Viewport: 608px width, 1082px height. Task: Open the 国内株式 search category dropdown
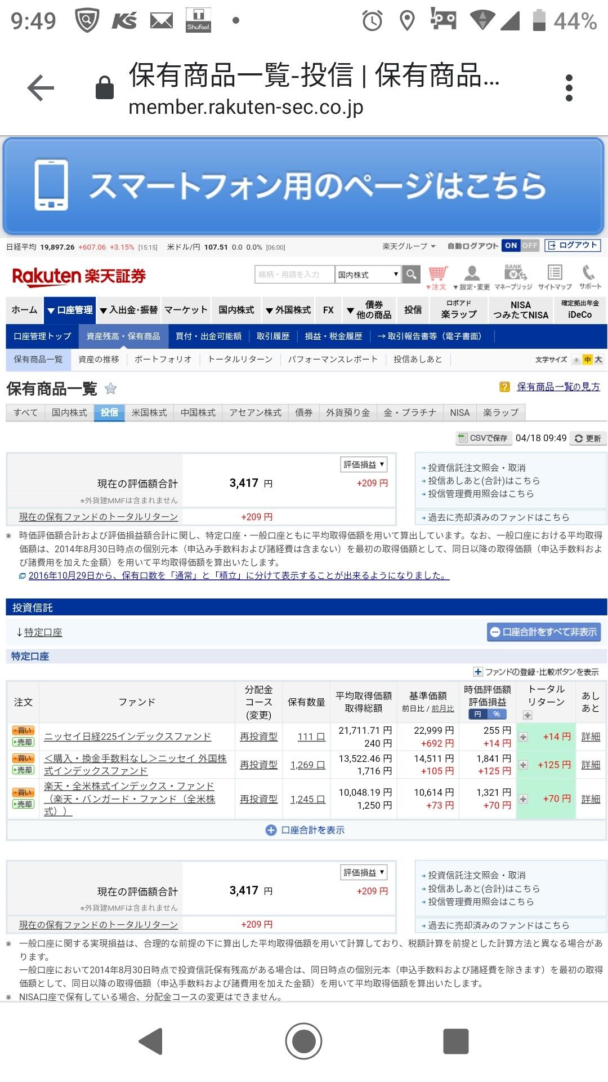point(368,274)
